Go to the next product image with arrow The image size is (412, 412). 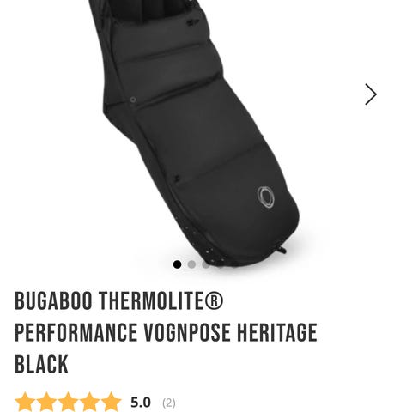coord(371,94)
